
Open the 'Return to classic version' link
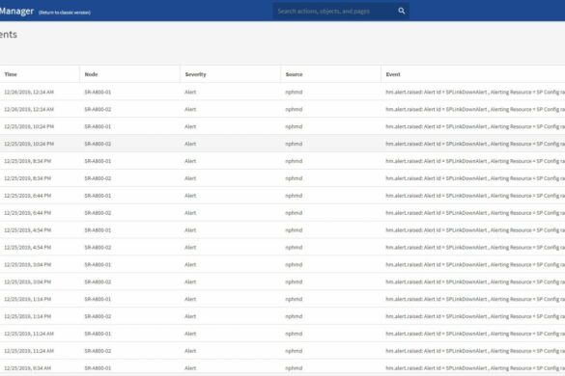pyautogui.click(x=65, y=13)
